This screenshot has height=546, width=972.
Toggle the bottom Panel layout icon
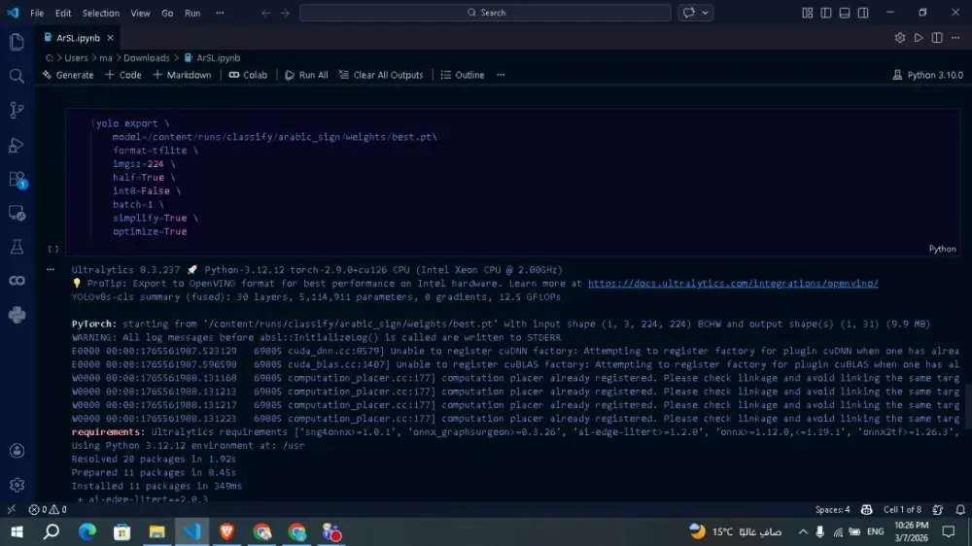(x=845, y=13)
